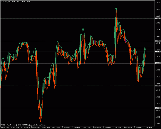
Task: Select the short red support line near 1.4665
Action: click(147, 79)
